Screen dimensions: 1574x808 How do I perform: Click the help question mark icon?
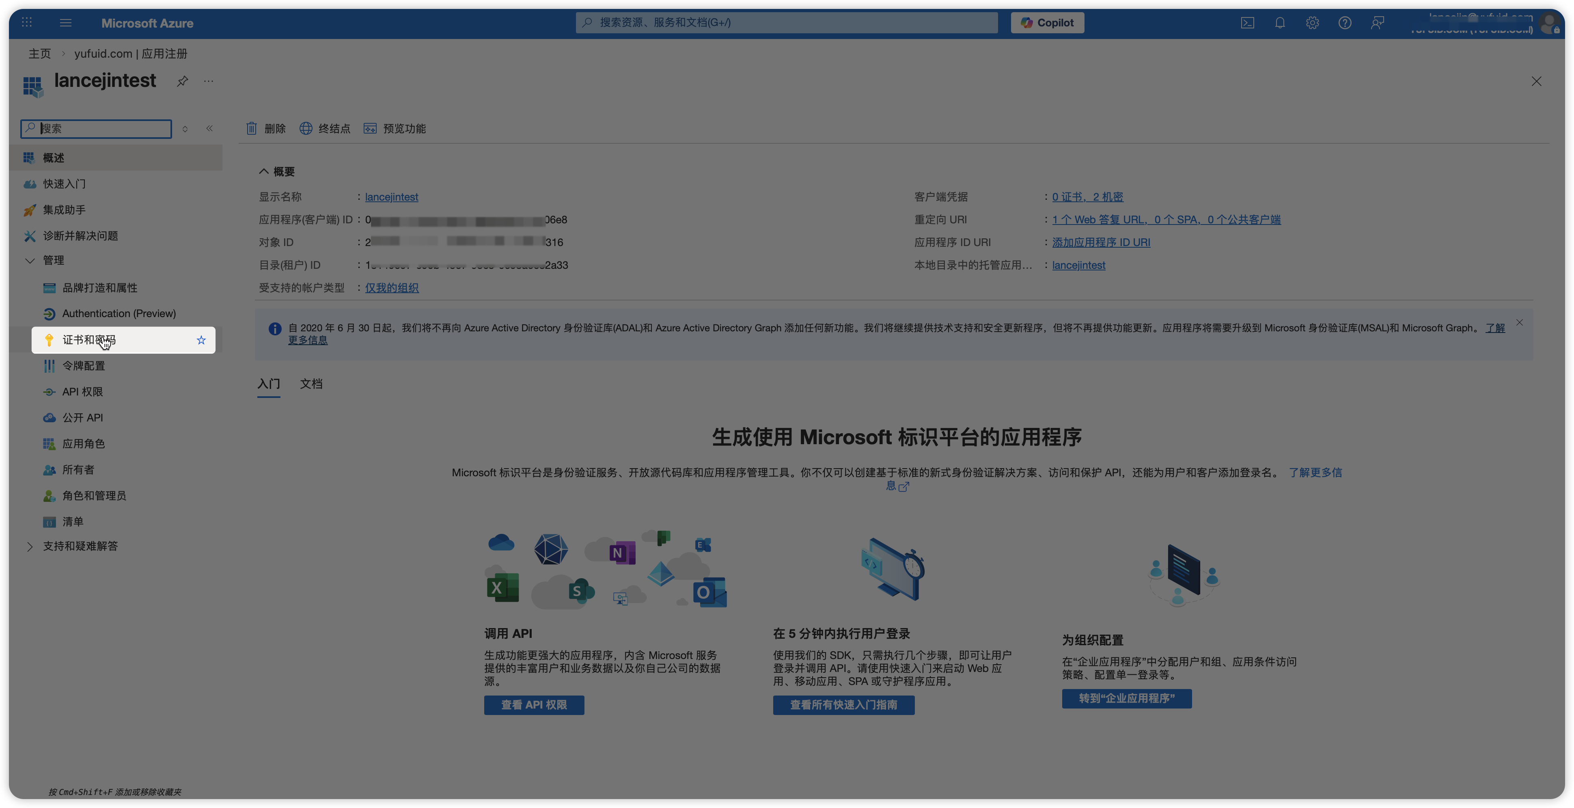pyautogui.click(x=1344, y=23)
